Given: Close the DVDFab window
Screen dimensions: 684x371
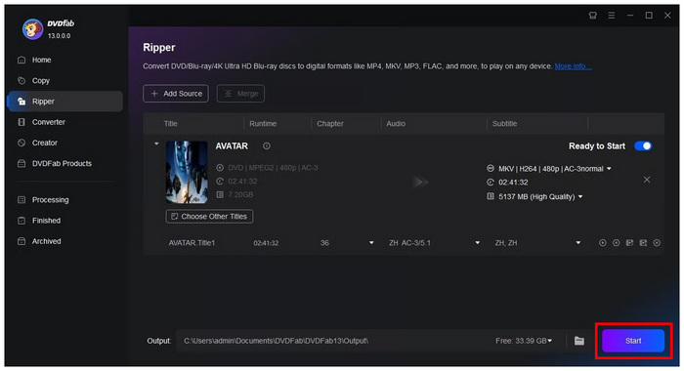Looking at the screenshot, I should click(667, 16).
